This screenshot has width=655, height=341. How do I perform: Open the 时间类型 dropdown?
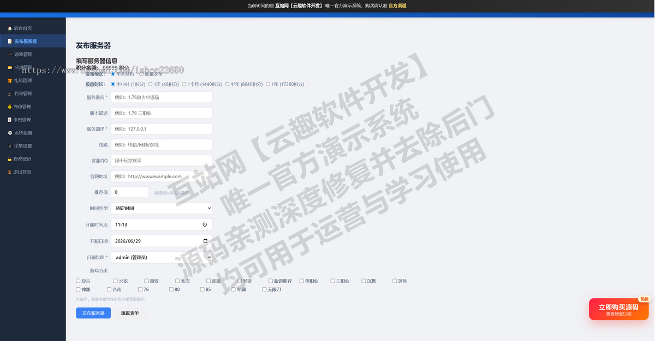coord(161,208)
